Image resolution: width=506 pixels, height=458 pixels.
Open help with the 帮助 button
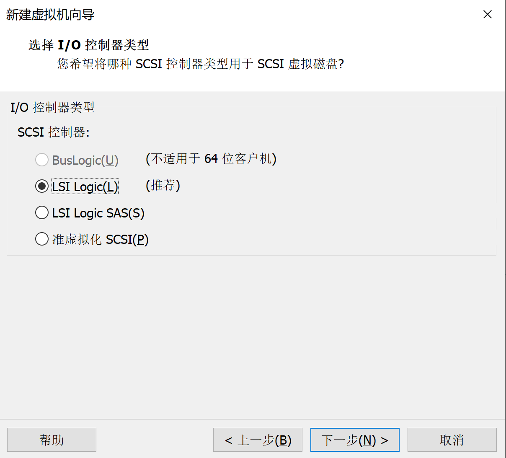coord(52,440)
